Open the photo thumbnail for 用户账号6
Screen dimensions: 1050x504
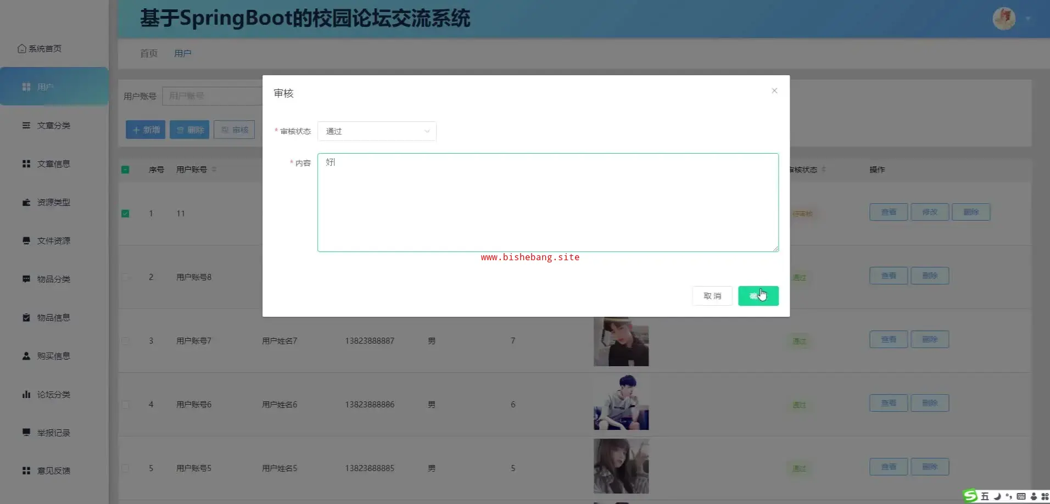point(621,402)
